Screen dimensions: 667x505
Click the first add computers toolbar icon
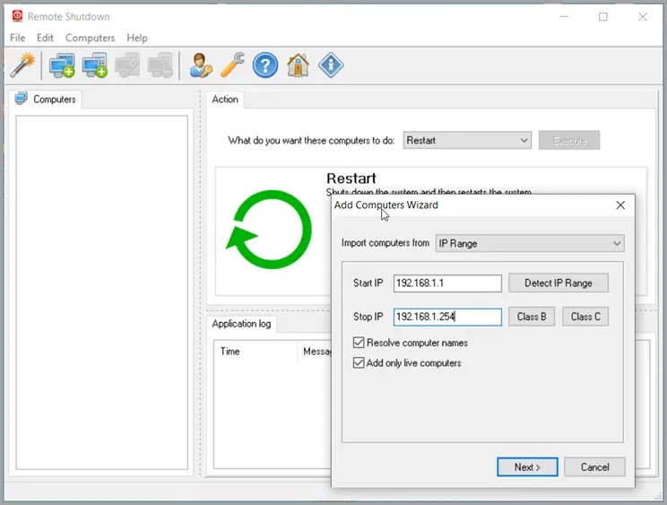[62, 65]
